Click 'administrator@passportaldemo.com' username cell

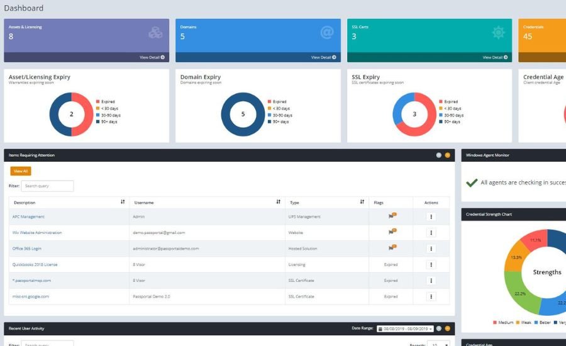165,248
